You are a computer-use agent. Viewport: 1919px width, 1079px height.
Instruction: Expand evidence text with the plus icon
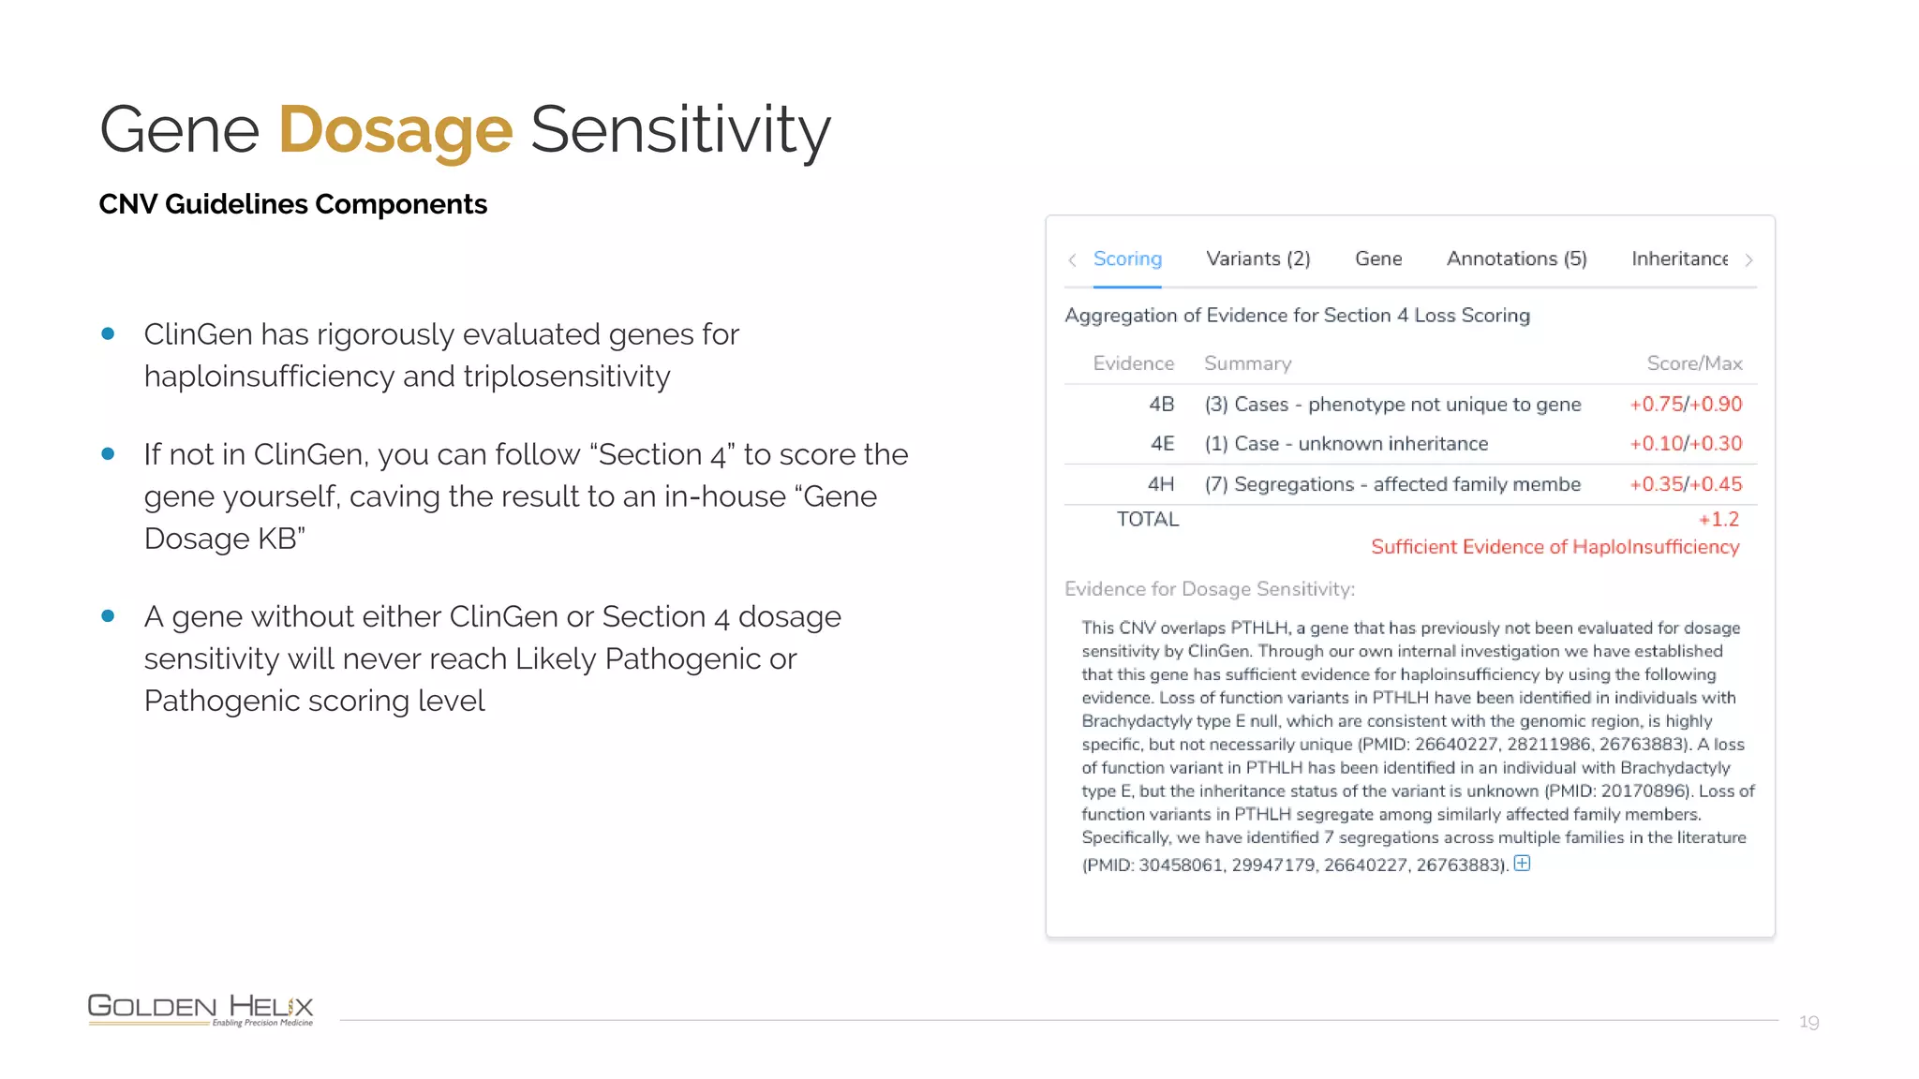[x=1522, y=864]
